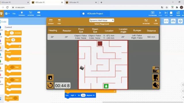Switch to the top-down camera icon
184x103 pixels.
(156, 85)
